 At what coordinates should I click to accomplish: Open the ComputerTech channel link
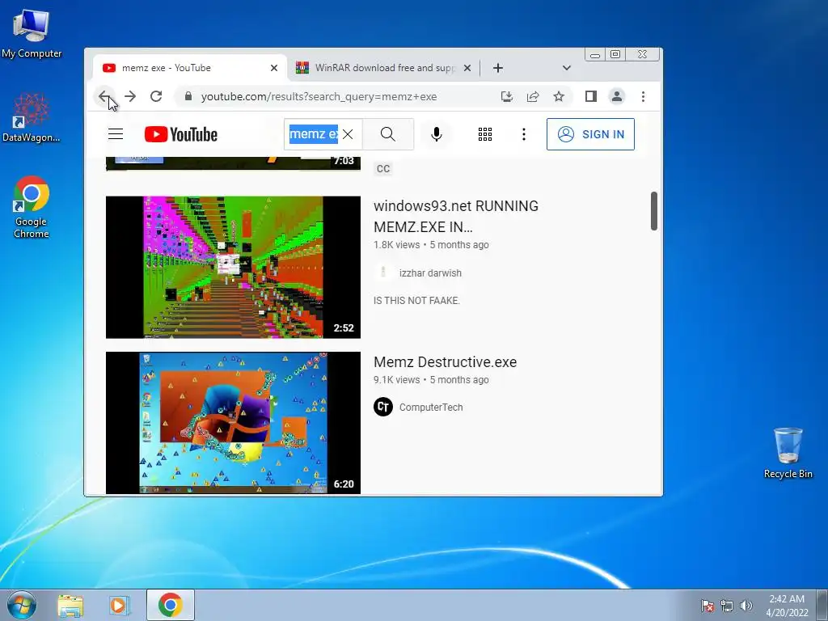431,408
